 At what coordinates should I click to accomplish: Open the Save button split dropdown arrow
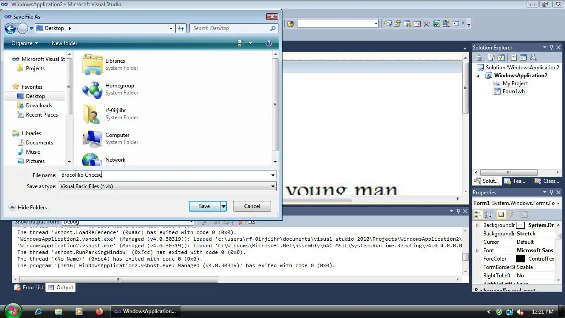coord(223,206)
